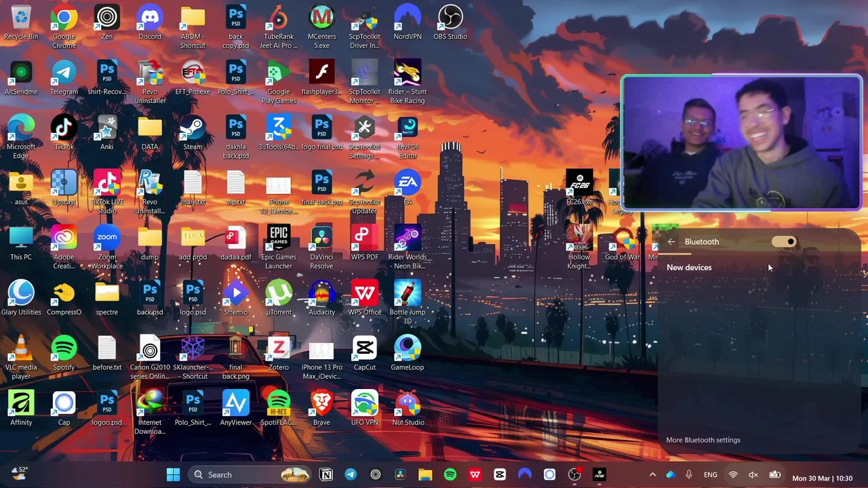Image resolution: width=868 pixels, height=488 pixels.
Task: Select the Audacity desktop icon
Action: 321,298
